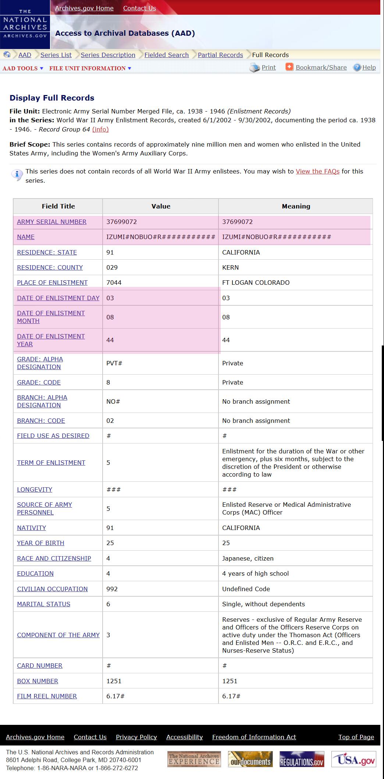The width and height of the screenshot is (384, 779).
Task: Click the Bookmark/Share link
Action: pyautogui.click(x=321, y=67)
